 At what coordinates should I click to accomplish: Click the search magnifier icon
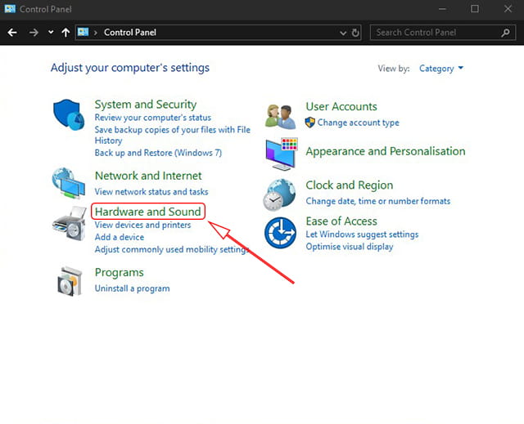[506, 33]
